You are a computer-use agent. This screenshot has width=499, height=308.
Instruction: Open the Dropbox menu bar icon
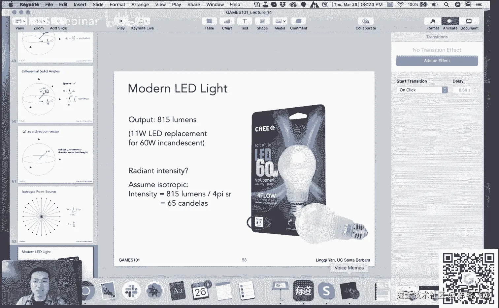coord(283,4)
